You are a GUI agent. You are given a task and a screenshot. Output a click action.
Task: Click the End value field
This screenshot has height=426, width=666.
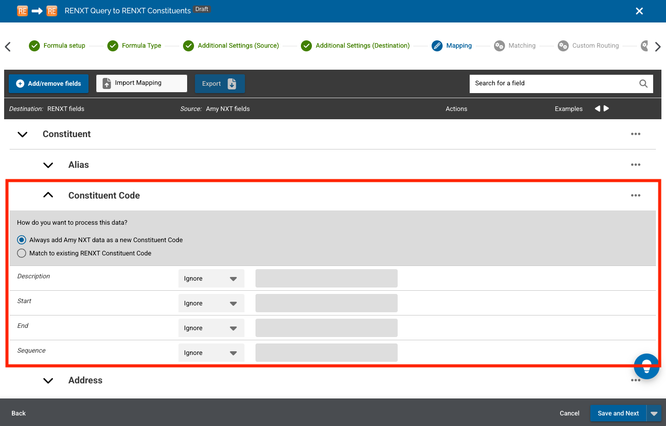(327, 328)
